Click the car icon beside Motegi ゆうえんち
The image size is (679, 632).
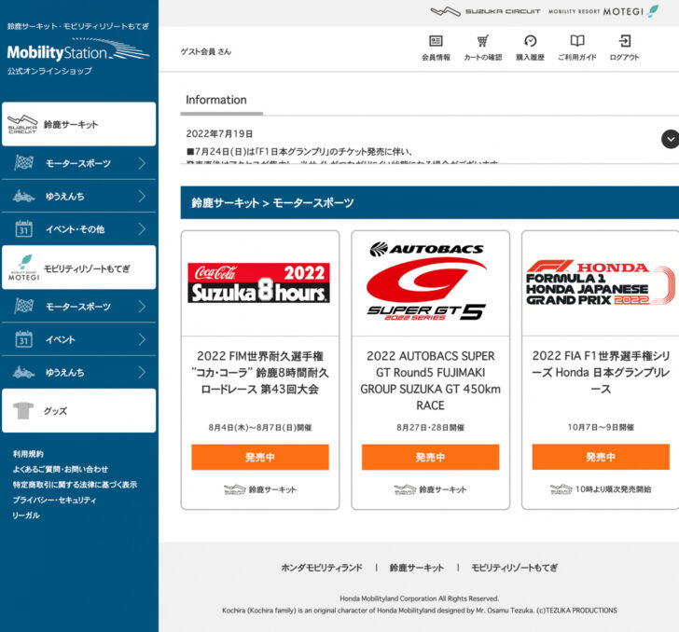(x=24, y=372)
